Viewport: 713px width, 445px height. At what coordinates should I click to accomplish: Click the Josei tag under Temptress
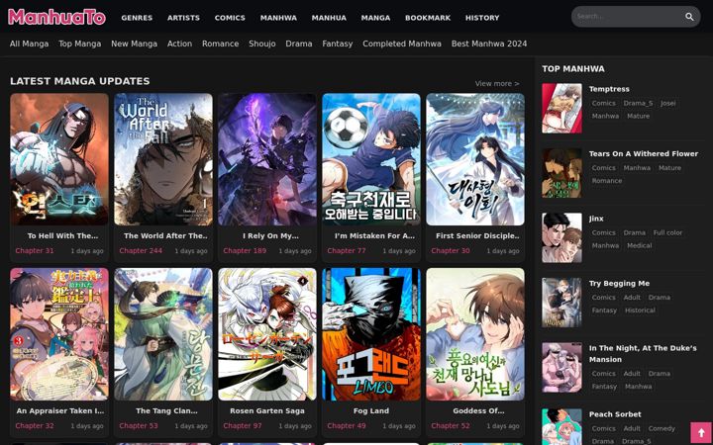(668, 103)
